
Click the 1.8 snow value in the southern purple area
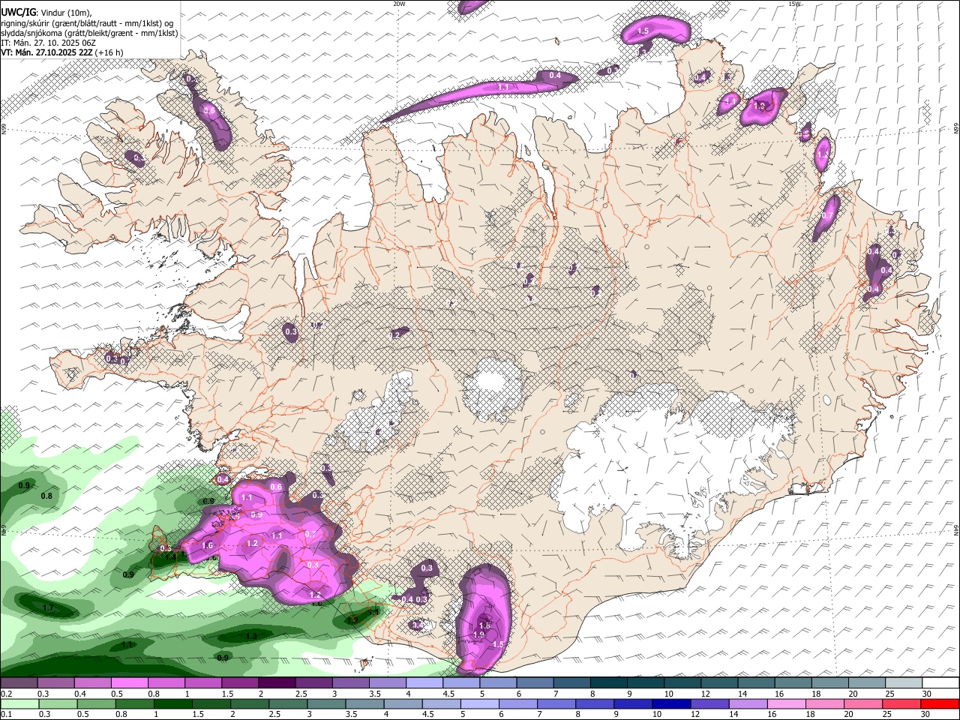point(484,625)
